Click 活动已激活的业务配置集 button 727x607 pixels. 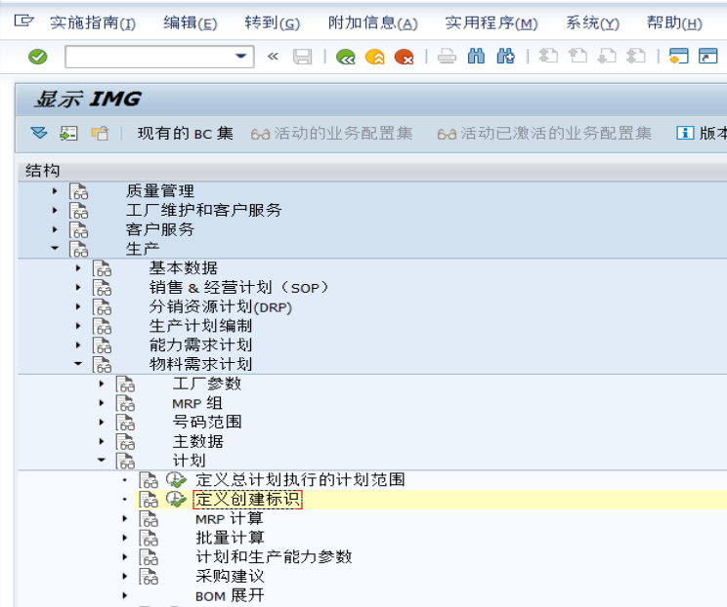544,134
